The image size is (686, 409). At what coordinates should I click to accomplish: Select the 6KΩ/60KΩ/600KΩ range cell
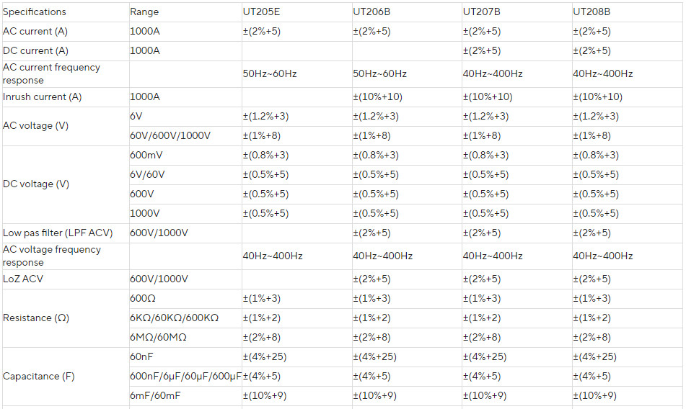click(174, 318)
